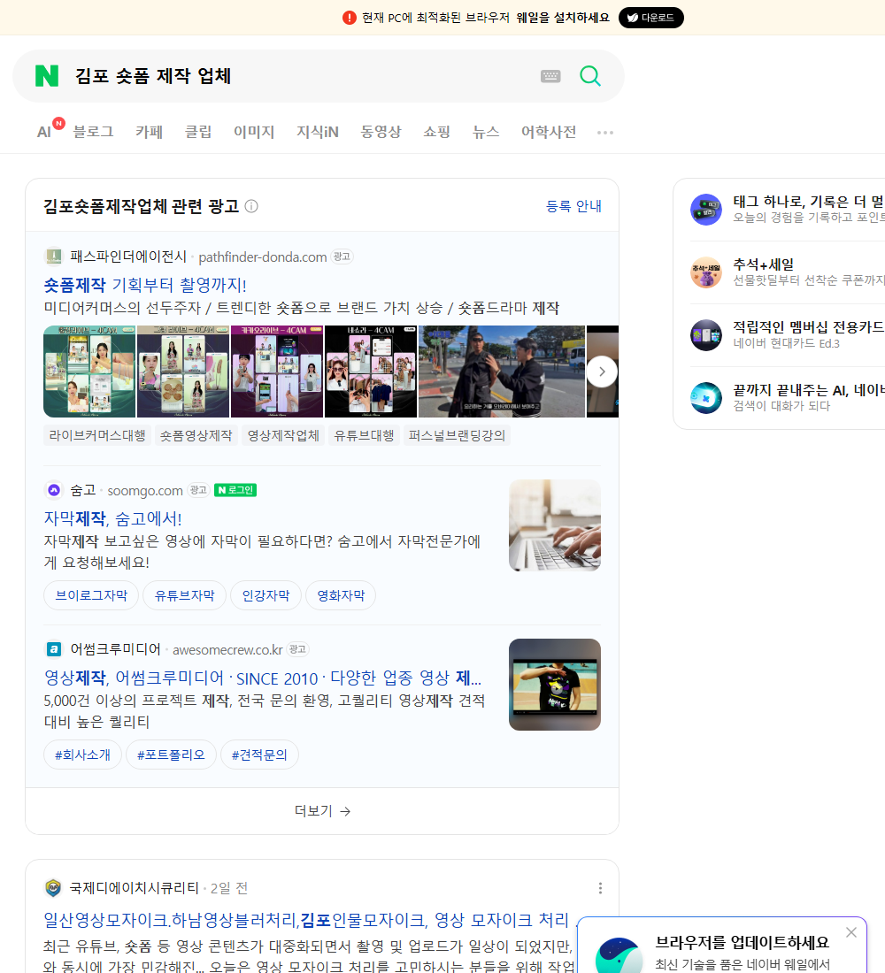885x973 pixels.
Task: Click the 태그 하나로 promo icon
Action: tap(706, 209)
